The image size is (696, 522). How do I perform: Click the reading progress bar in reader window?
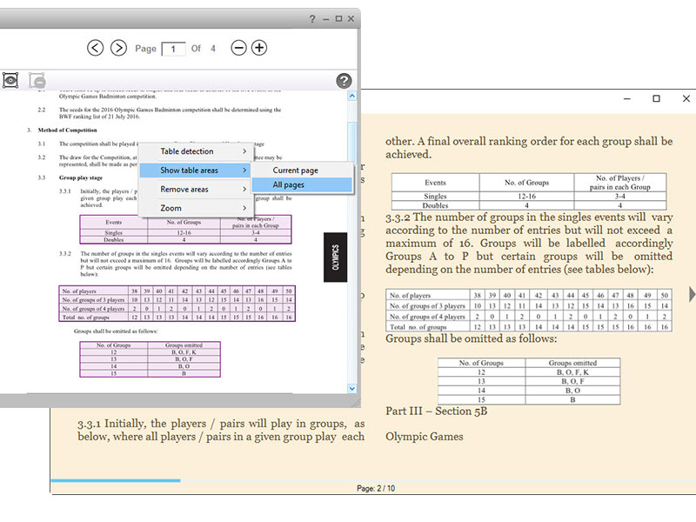[x=373, y=480]
